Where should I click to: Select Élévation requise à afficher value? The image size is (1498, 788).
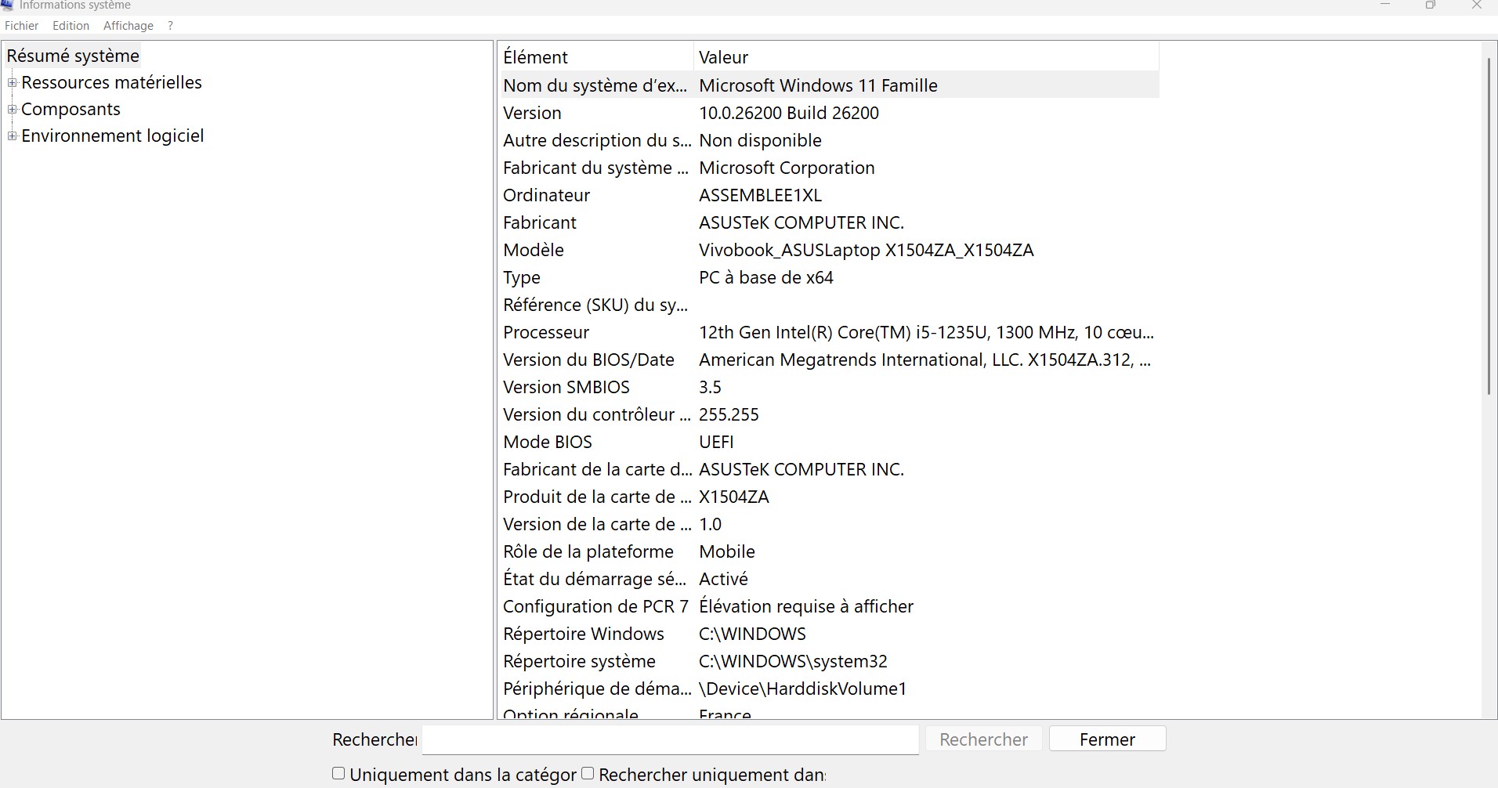tap(806, 606)
